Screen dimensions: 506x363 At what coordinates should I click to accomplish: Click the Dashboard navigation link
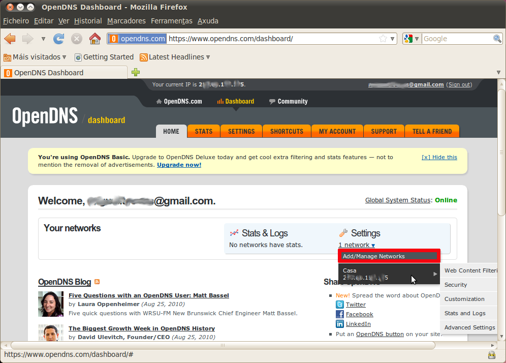click(236, 101)
